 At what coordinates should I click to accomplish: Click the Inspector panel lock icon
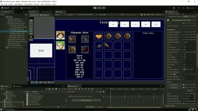tap(194, 12)
